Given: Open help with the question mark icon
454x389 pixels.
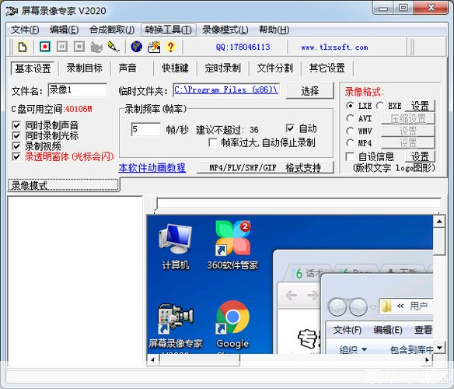Looking at the screenshot, I should point(171,47).
